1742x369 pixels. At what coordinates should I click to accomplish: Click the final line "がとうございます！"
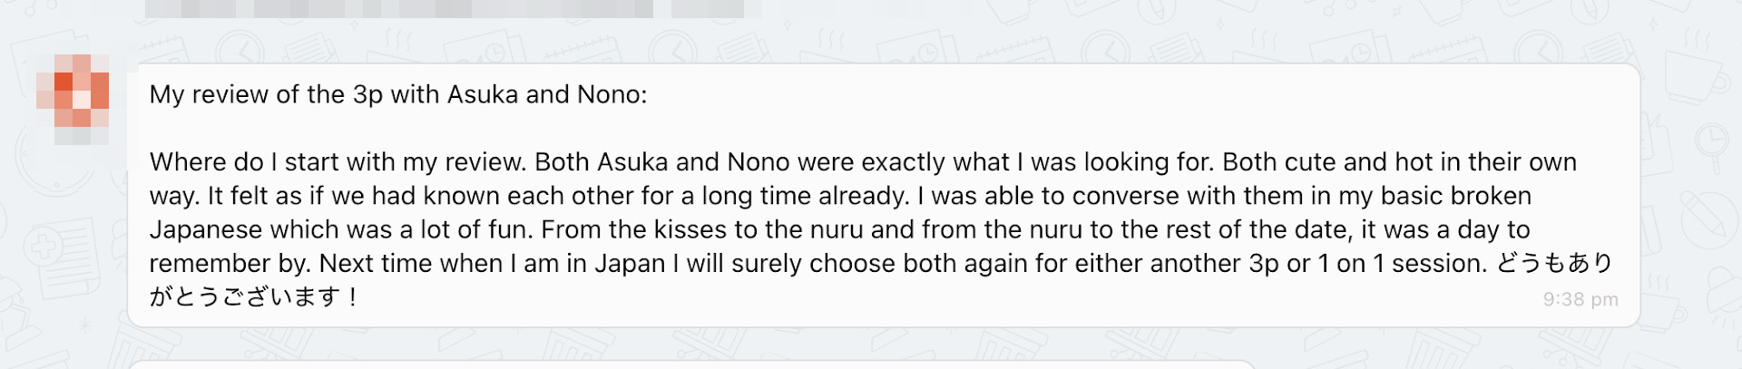click(x=254, y=296)
